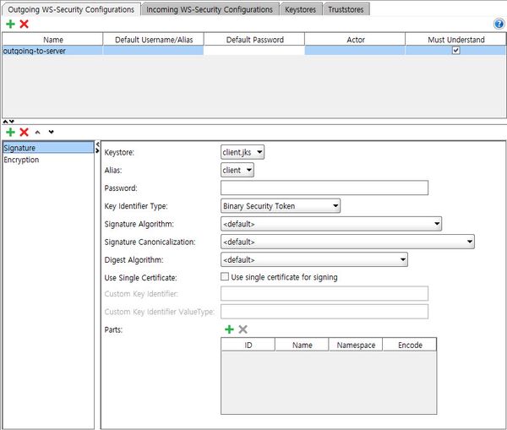Open the Keystores tab
Image resolution: width=507 pixels, height=430 pixels.
tap(302, 9)
